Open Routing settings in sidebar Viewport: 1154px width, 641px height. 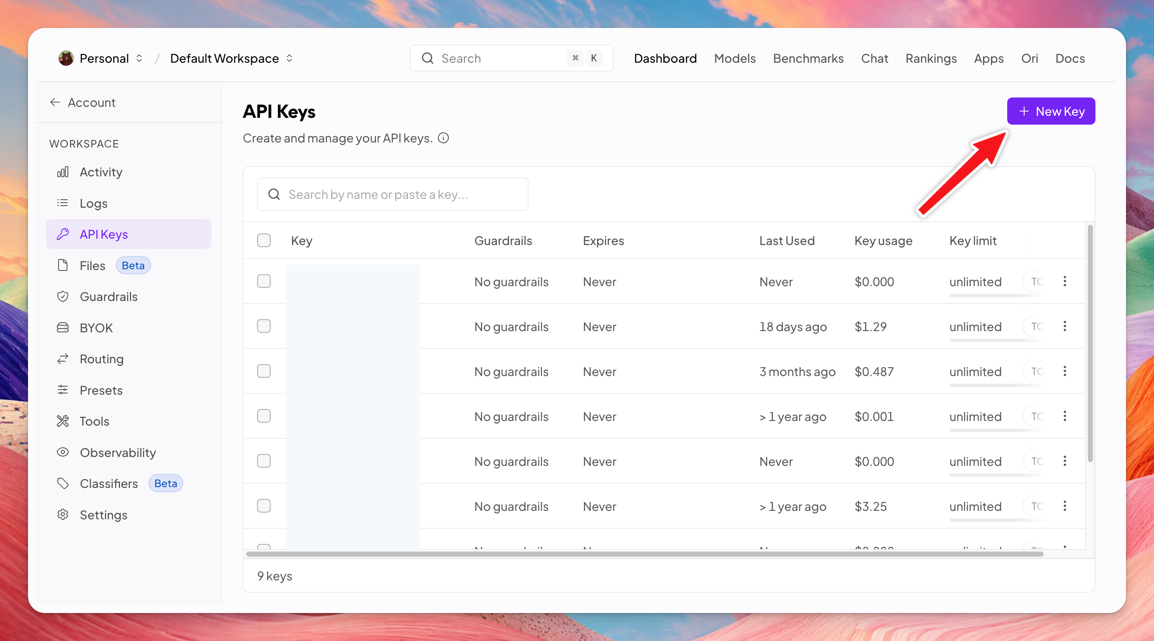coord(129,359)
